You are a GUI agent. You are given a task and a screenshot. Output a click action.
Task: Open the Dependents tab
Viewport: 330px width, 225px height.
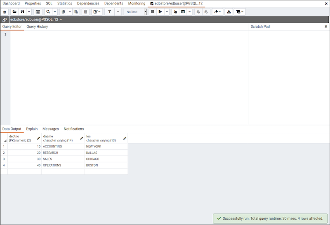114,3
